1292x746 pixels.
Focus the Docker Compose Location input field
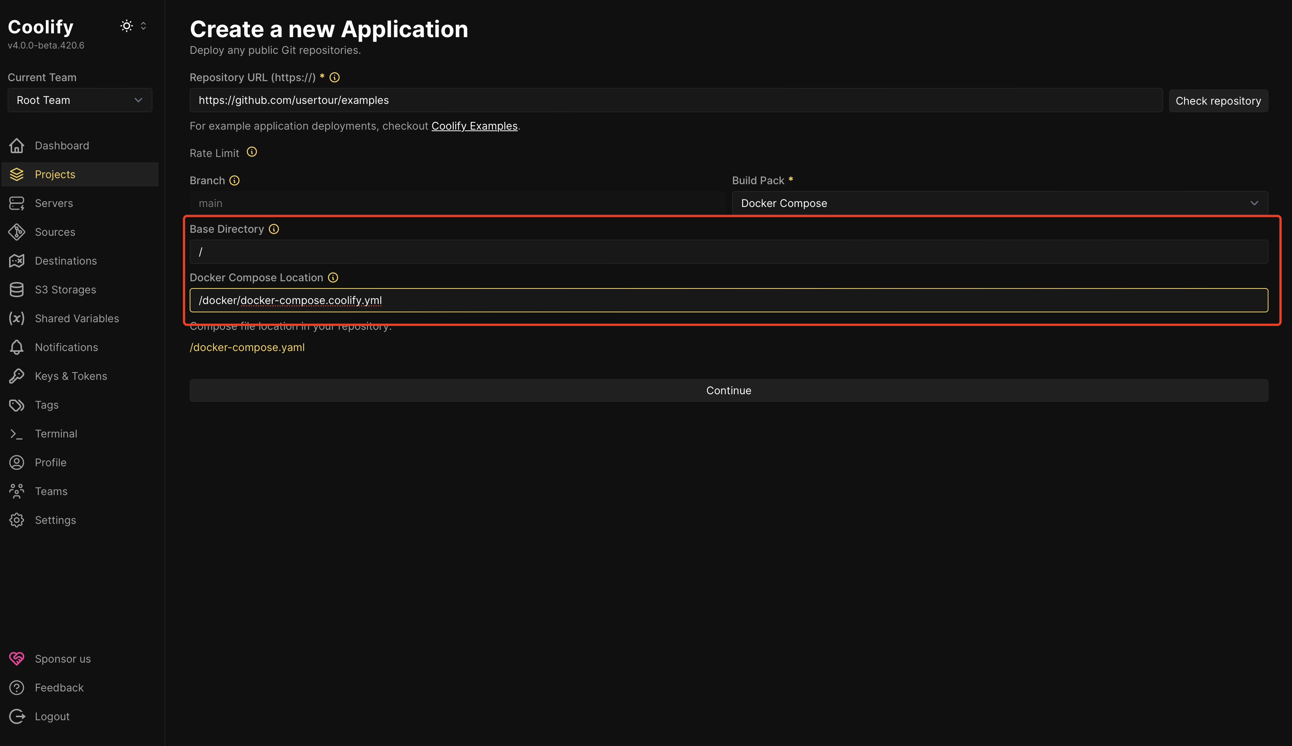tap(728, 300)
